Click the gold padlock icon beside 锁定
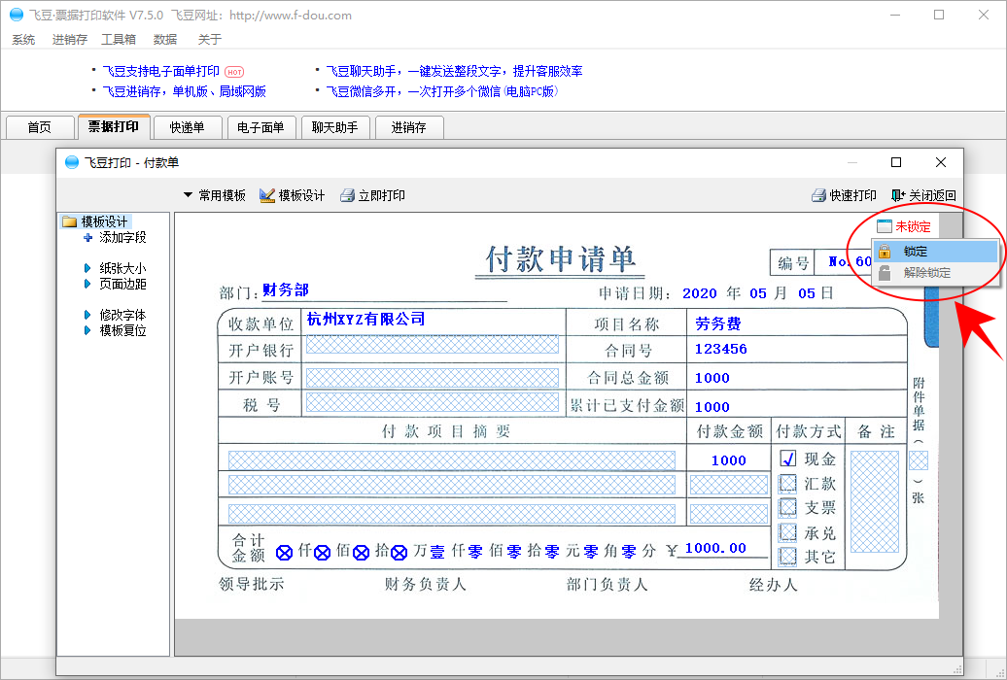 (x=885, y=251)
